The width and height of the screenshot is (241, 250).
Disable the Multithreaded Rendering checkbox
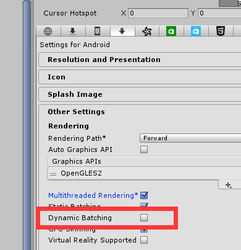(144, 195)
